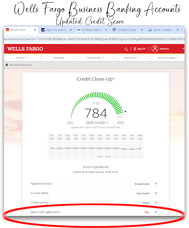
Task: Open the Security & Support dropdown
Action: [x=168, y=58]
